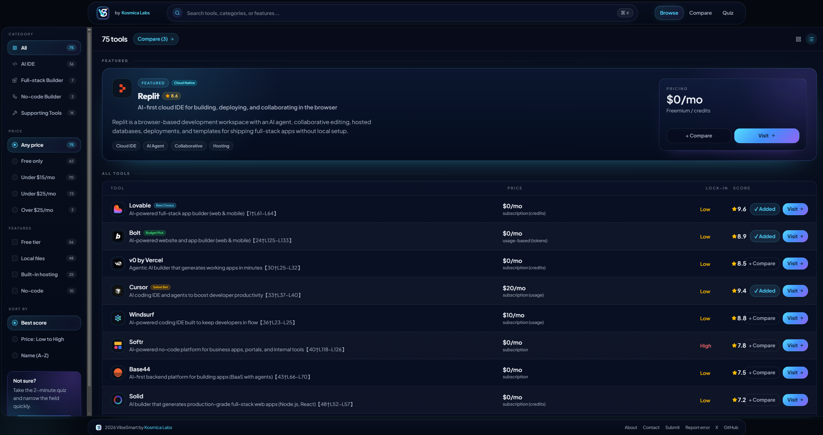Click the Replit star rating badge
Viewport: 823px width, 435px height.
pyautogui.click(x=172, y=96)
